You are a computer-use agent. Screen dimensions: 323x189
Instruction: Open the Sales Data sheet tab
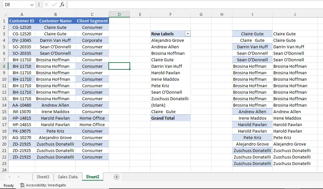(x=68, y=177)
